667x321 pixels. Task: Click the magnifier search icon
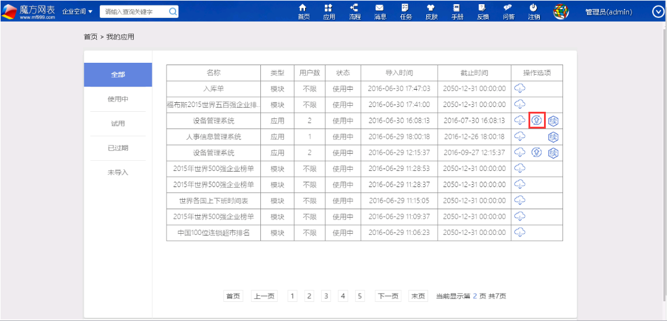173,12
